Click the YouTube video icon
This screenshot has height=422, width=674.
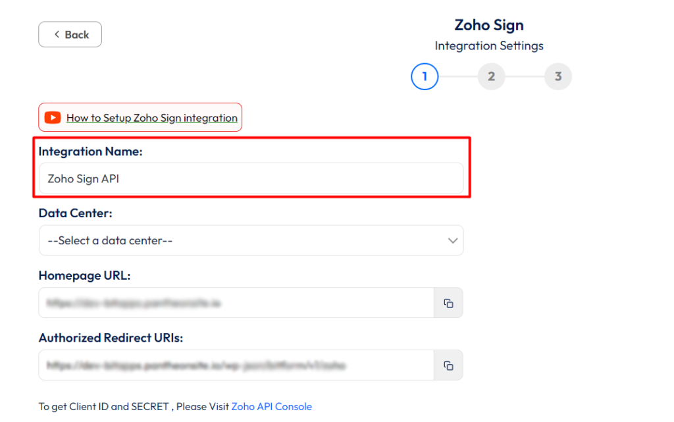(53, 117)
